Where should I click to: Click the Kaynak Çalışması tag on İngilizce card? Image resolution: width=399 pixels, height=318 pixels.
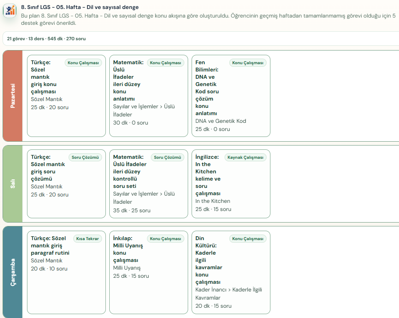click(245, 158)
